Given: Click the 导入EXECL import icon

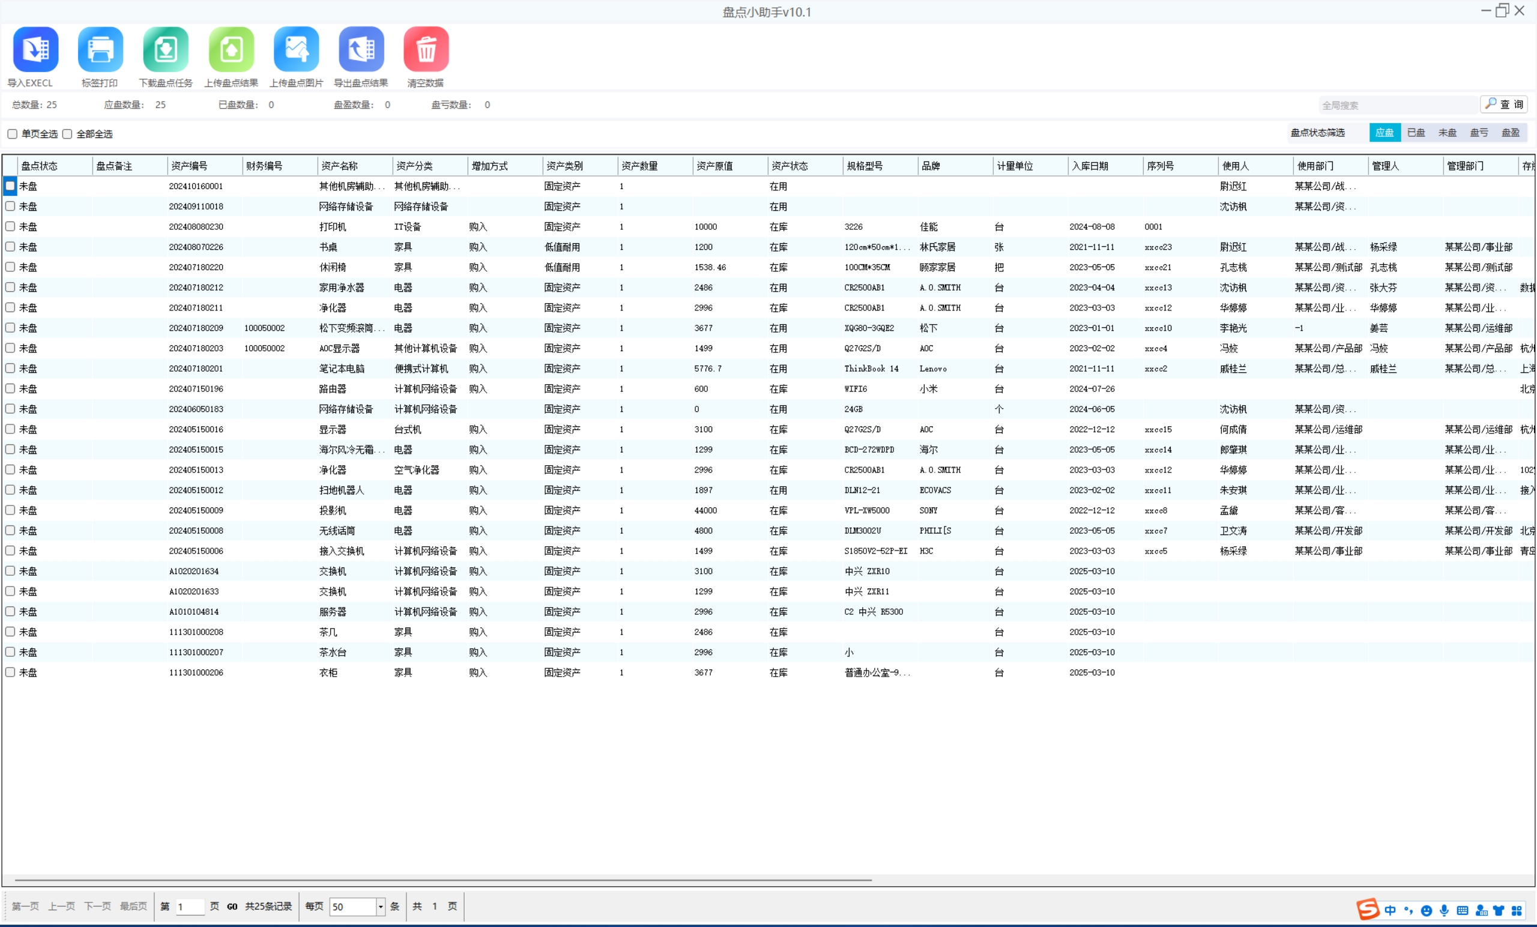Looking at the screenshot, I should point(35,49).
